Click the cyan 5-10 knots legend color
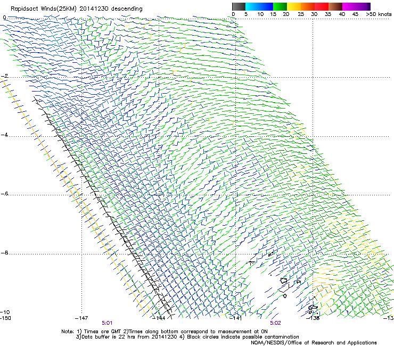 click(252, 6)
